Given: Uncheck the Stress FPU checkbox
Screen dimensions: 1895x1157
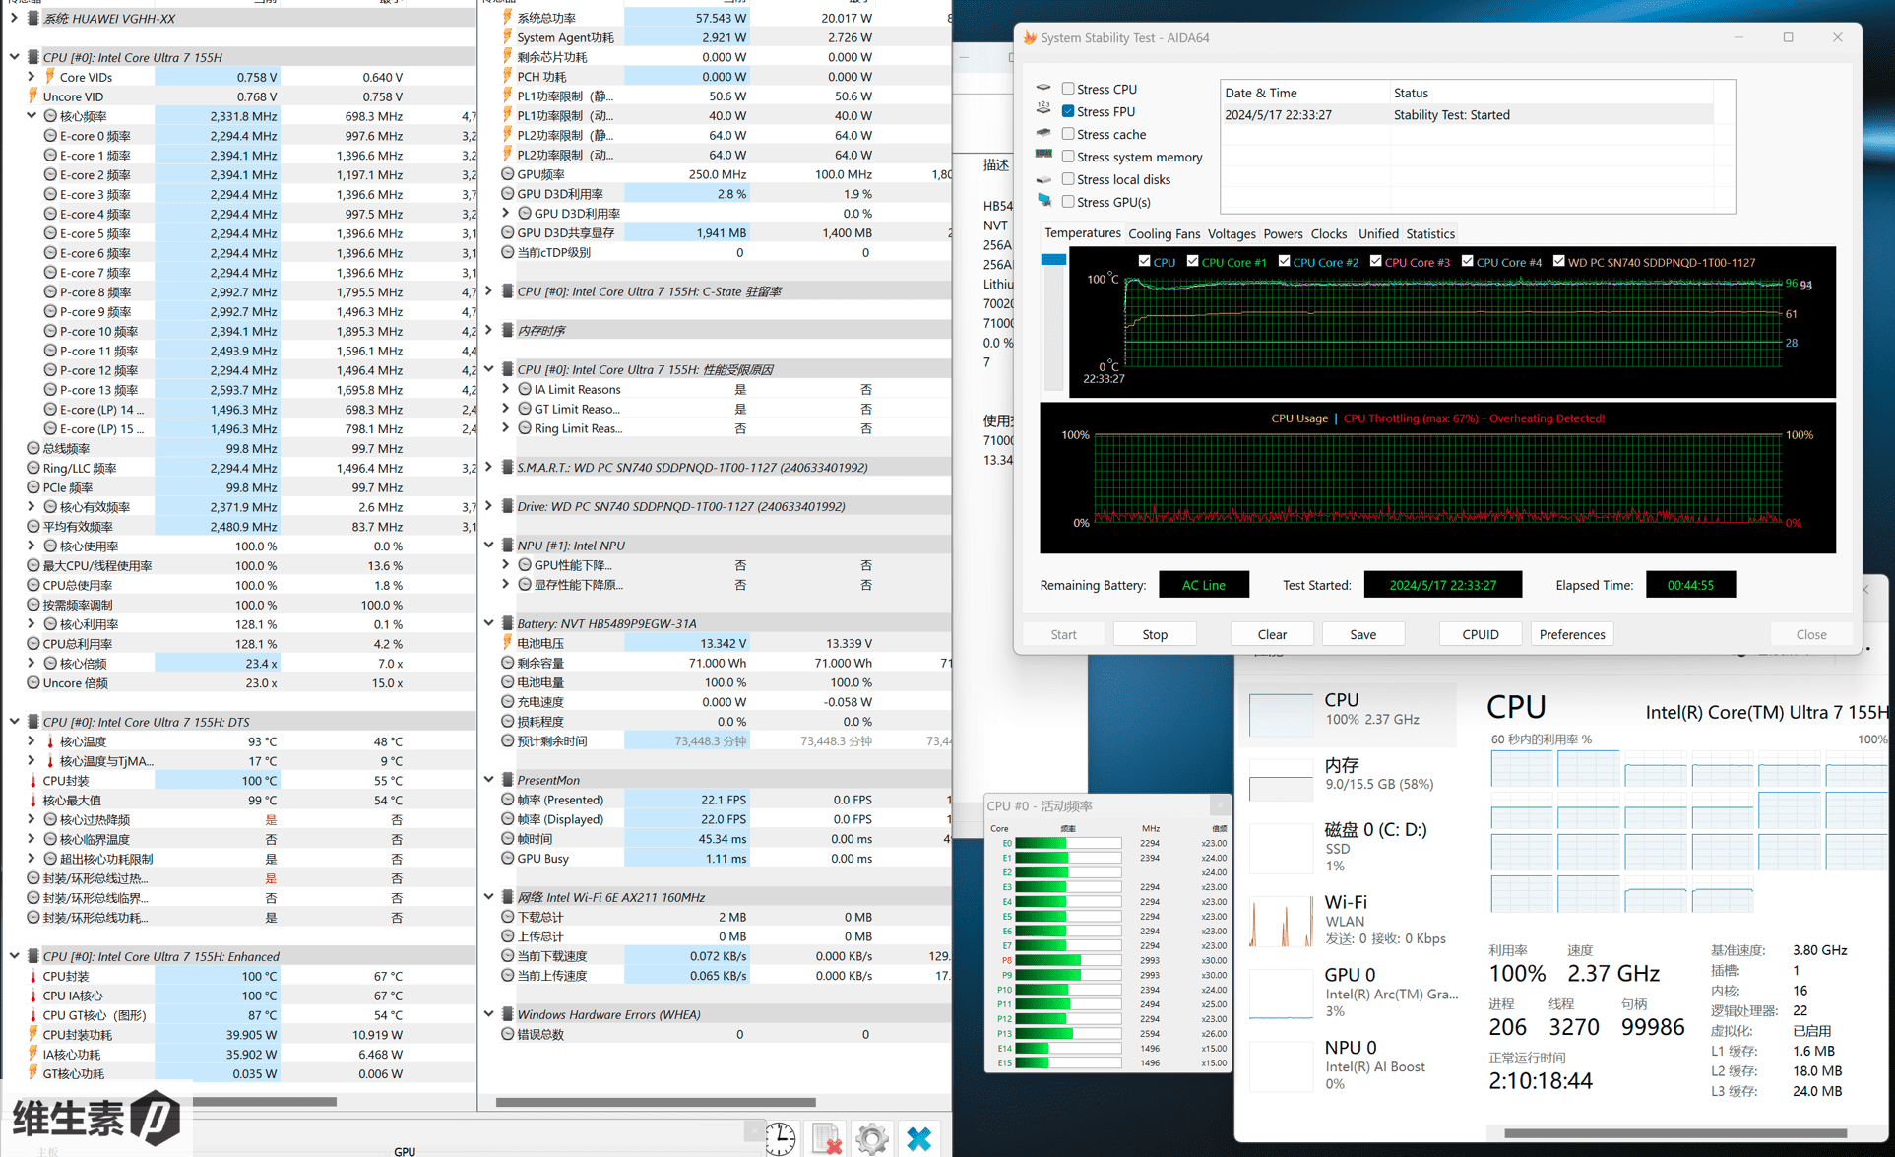Looking at the screenshot, I should tap(1068, 111).
